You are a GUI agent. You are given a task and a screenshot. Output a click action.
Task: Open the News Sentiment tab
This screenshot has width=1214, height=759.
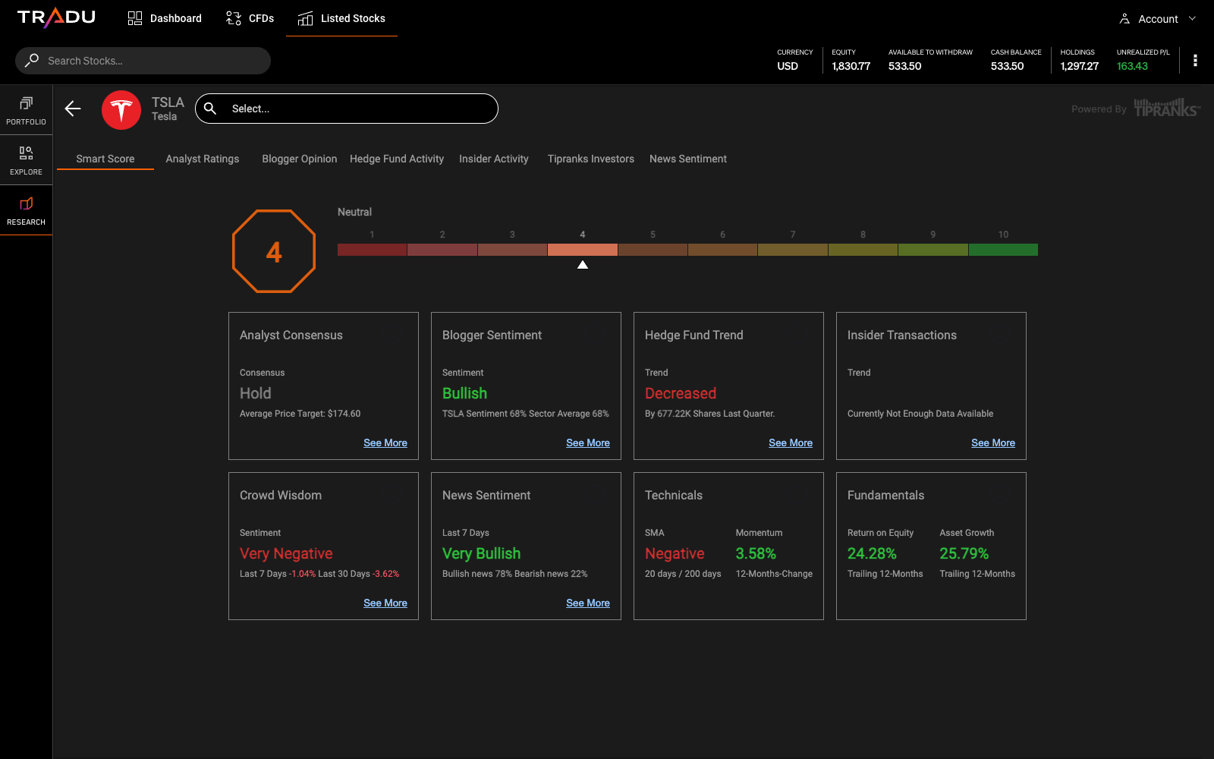688,159
